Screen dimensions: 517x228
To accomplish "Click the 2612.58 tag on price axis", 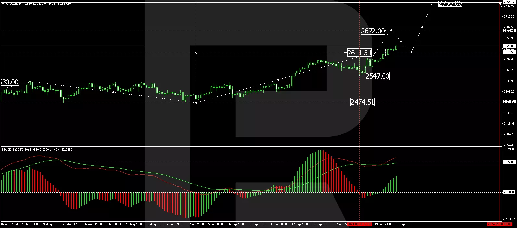I will pos(509,52).
